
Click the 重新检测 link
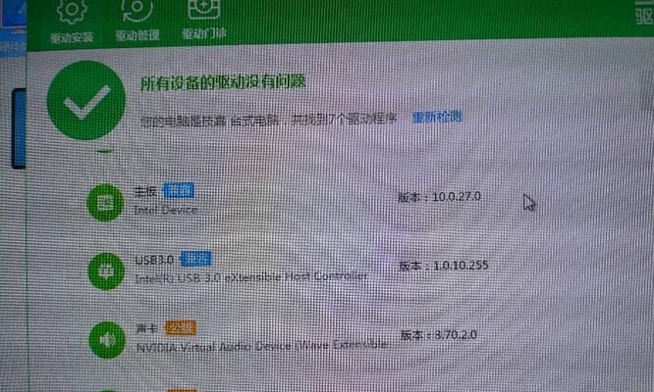point(437,117)
